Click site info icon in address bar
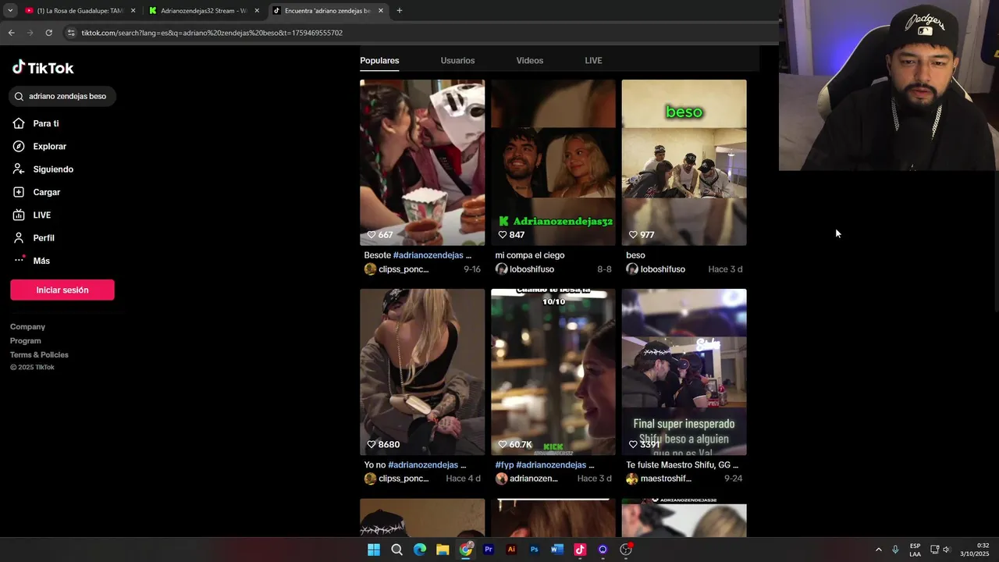999x562 pixels. click(x=71, y=33)
